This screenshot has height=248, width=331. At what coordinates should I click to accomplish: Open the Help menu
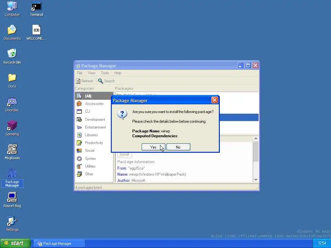tap(118, 73)
